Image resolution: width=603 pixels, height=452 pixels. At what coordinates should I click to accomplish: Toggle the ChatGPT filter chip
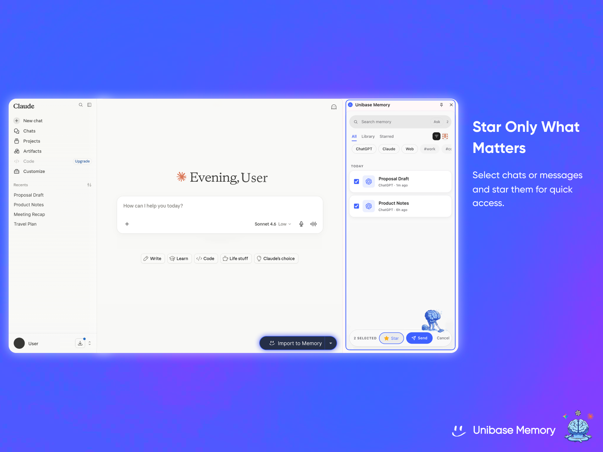click(364, 149)
